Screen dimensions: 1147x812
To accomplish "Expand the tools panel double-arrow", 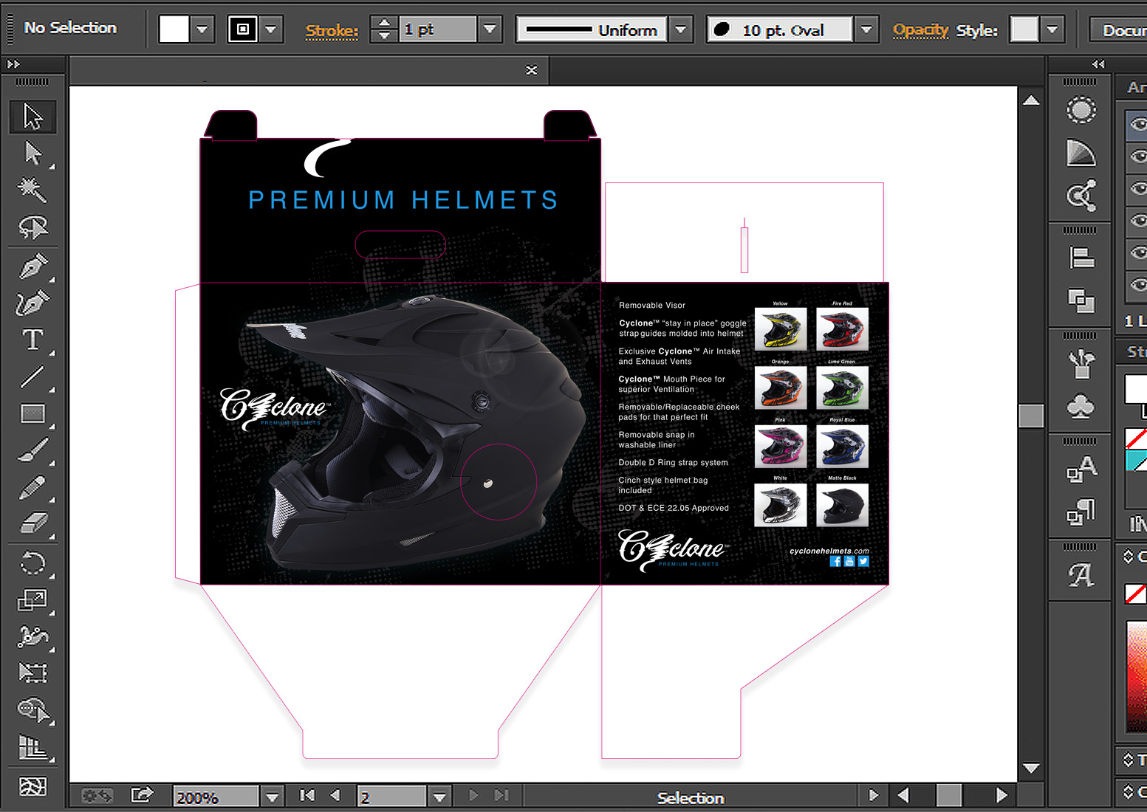I will pos(13,64).
